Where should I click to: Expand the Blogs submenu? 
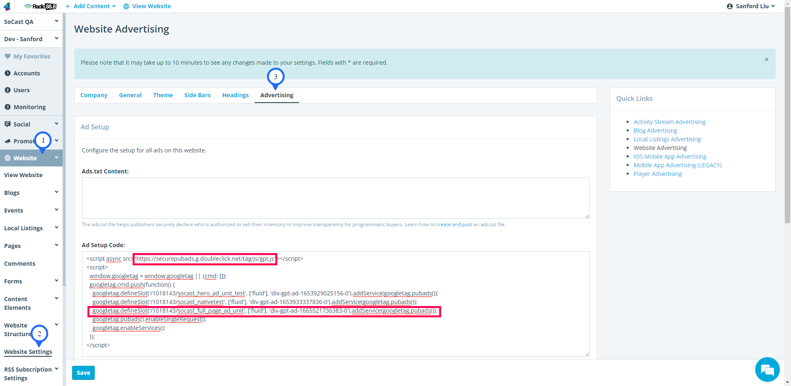(x=56, y=192)
